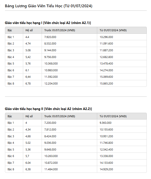This screenshot has width=151, height=179.
Task: Select the cell showing 11.746.800
Action: tap(122, 143)
